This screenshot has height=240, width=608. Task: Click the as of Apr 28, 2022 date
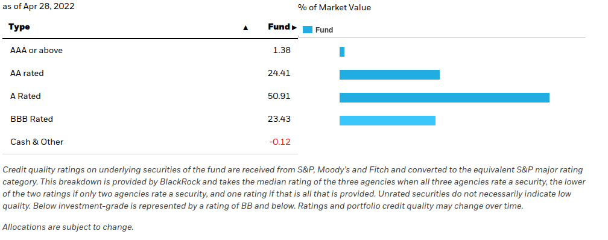39,6
